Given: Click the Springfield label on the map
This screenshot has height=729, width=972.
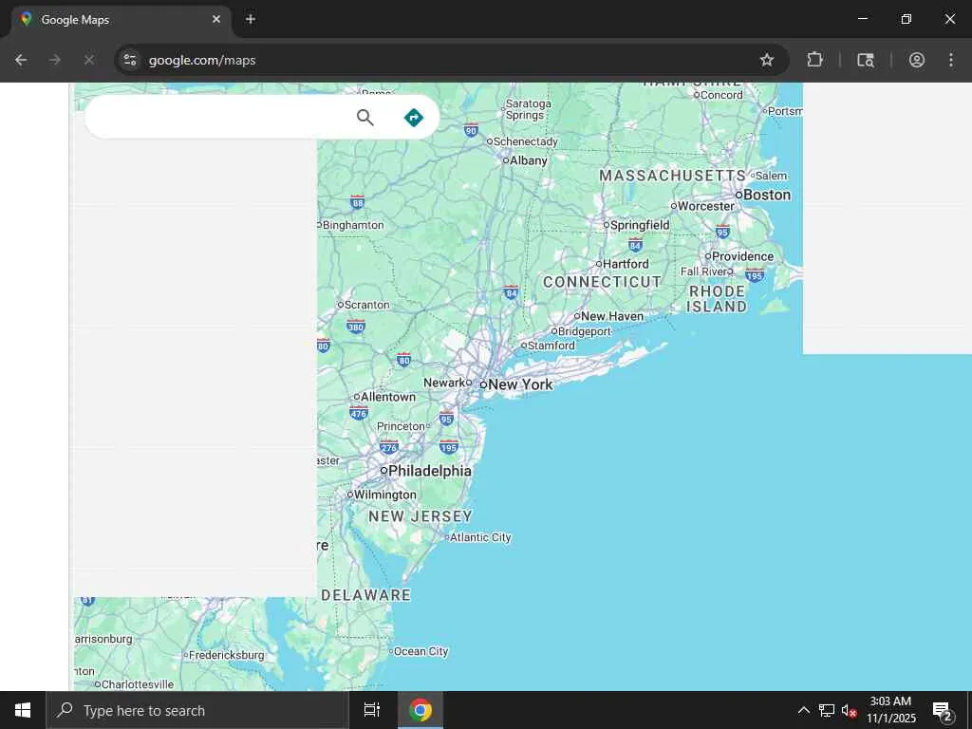Looking at the screenshot, I should click(640, 225).
